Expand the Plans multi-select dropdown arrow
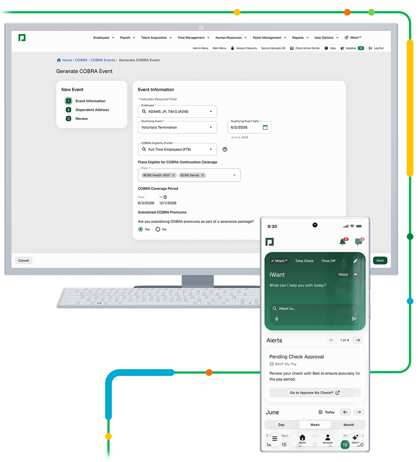 [234, 175]
